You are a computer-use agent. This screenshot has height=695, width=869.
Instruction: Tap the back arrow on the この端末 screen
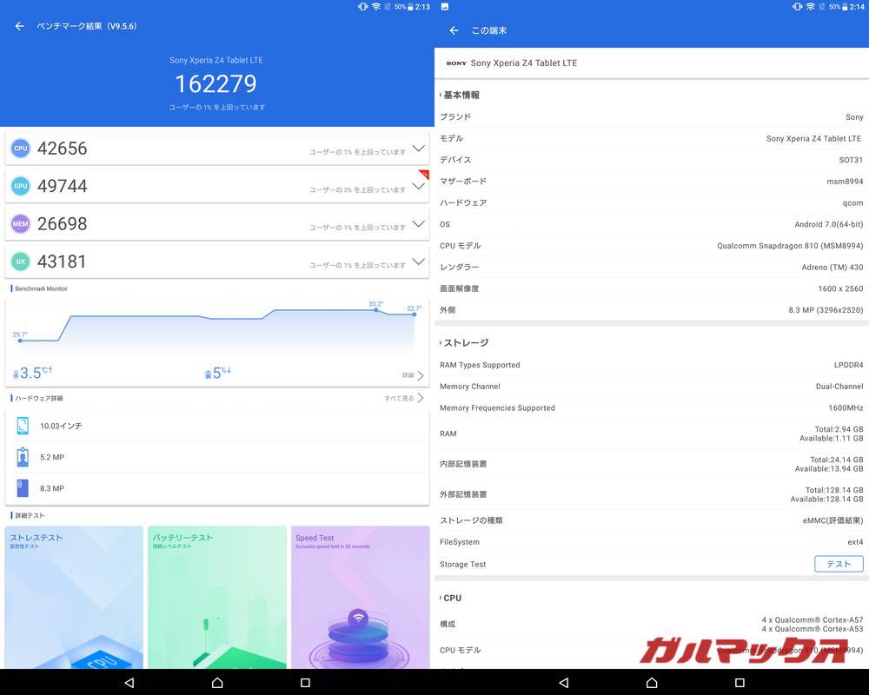[x=453, y=30]
